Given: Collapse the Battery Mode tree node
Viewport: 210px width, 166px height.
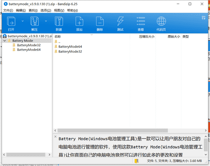Looking at the screenshot, I should click(x=5, y=40).
